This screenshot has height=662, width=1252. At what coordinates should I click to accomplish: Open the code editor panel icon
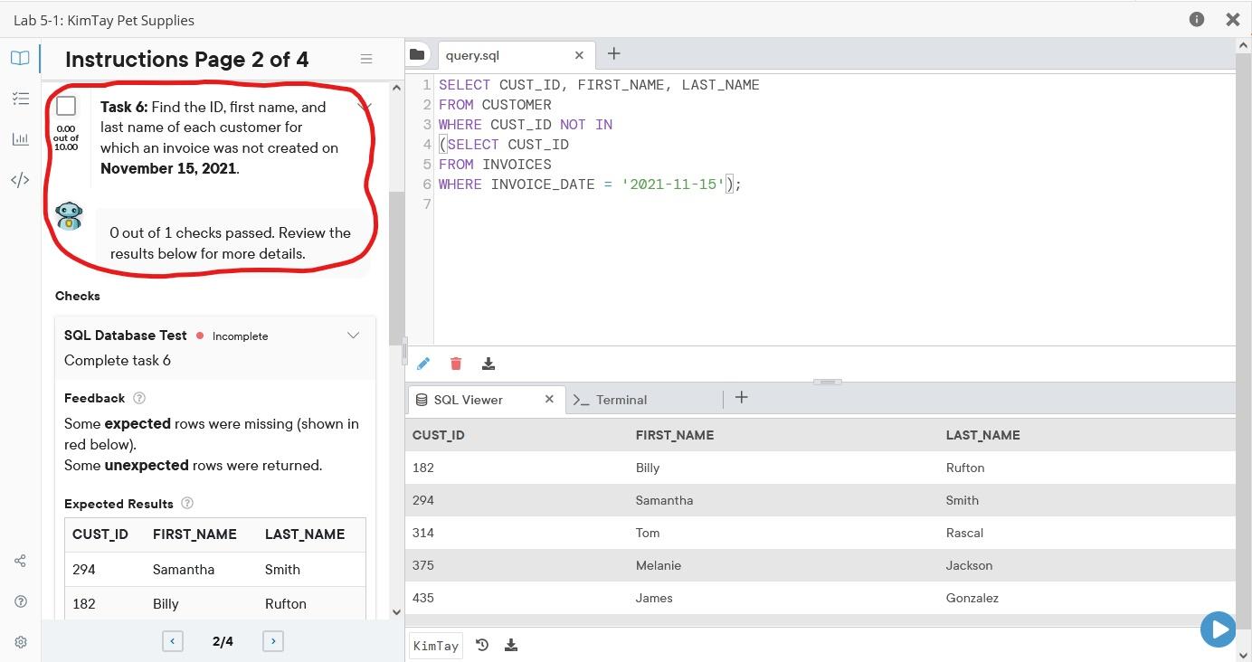[20, 179]
